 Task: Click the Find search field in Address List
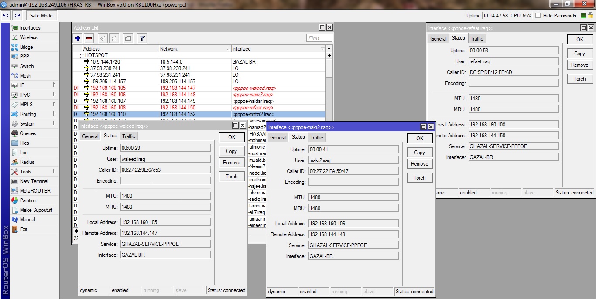click(319, 38)
